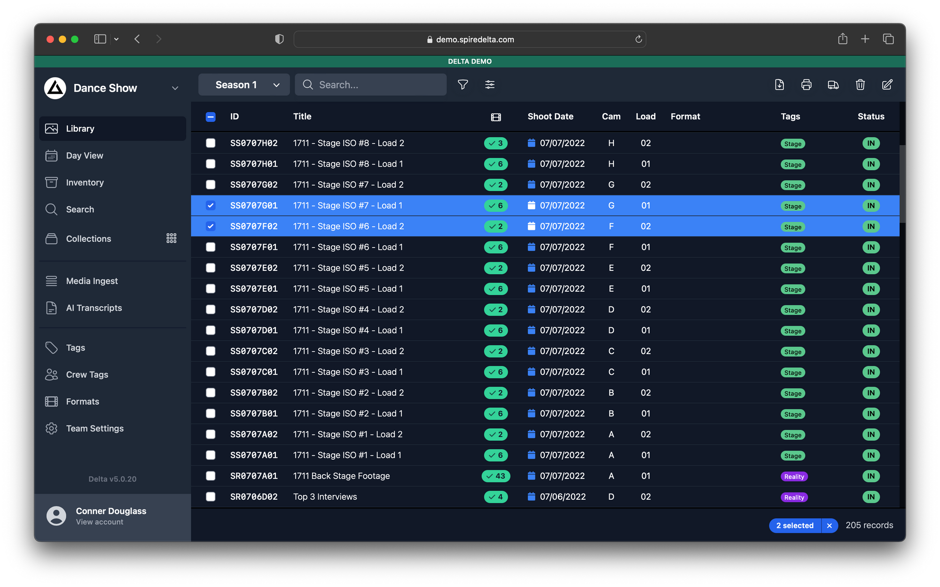Click View account link
The width and height of the screenshot is (940, 587).
(x=100, y=522)
